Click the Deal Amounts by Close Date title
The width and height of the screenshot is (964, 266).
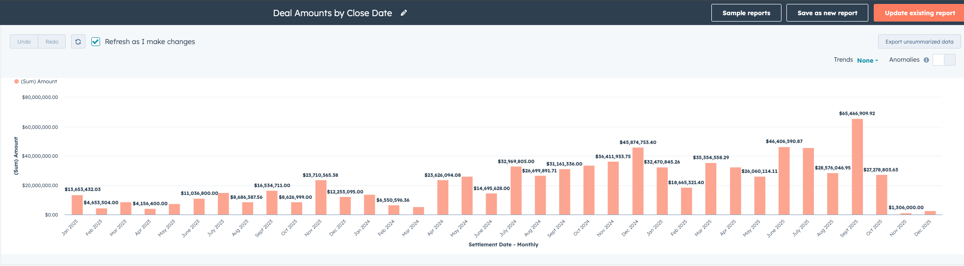coord(332,13)
